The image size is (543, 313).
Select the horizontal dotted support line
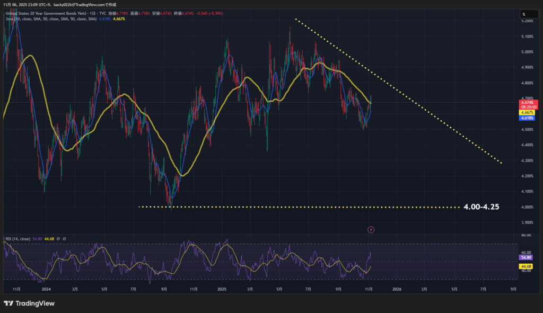tap(297, 207)
